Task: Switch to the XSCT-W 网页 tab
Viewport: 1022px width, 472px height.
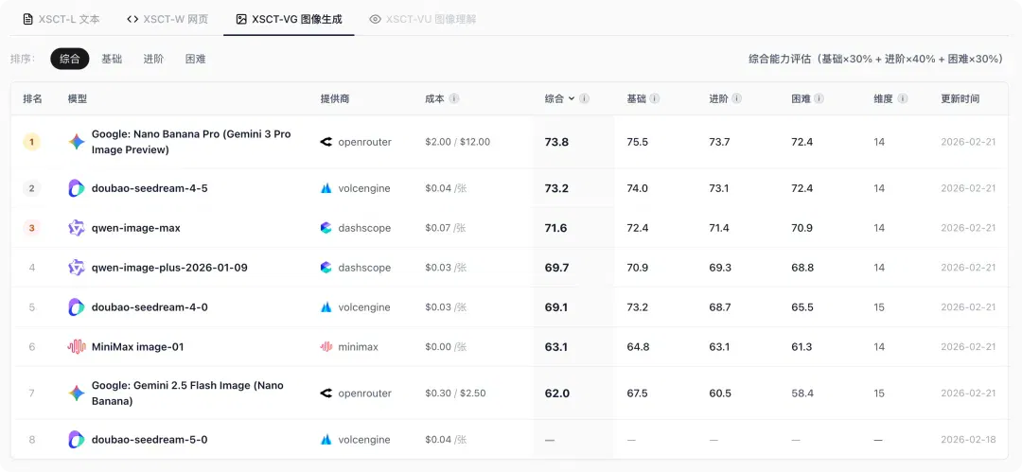Action: pos(167,19)
